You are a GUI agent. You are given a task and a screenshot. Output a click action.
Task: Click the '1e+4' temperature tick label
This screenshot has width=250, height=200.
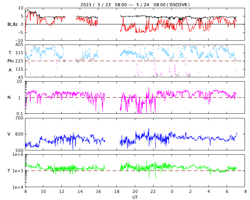18,187
